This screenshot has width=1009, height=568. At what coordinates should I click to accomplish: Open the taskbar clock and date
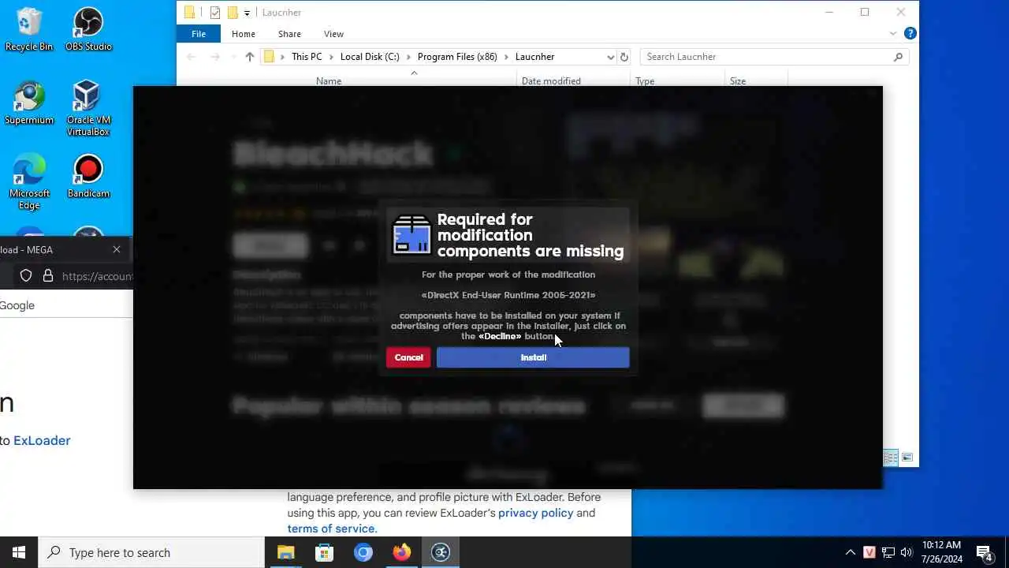tap(942, 552)
